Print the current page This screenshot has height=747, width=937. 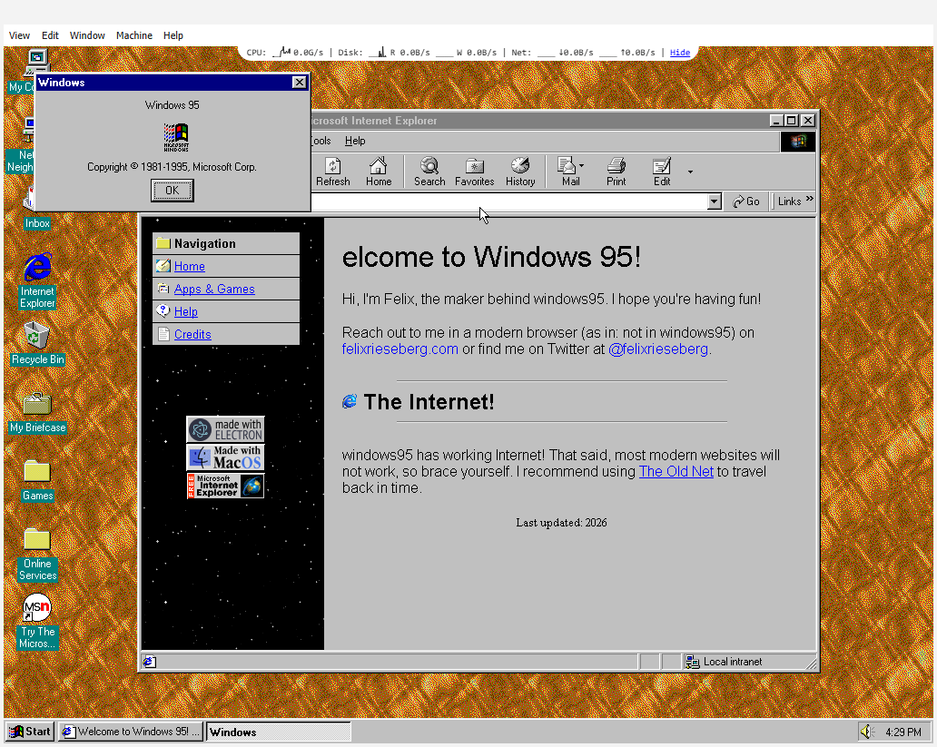coord(616,172)
